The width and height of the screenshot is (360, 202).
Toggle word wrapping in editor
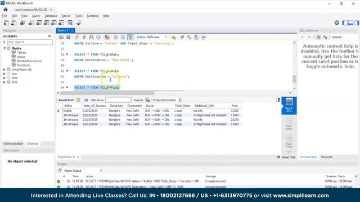(x=203, y=37)
